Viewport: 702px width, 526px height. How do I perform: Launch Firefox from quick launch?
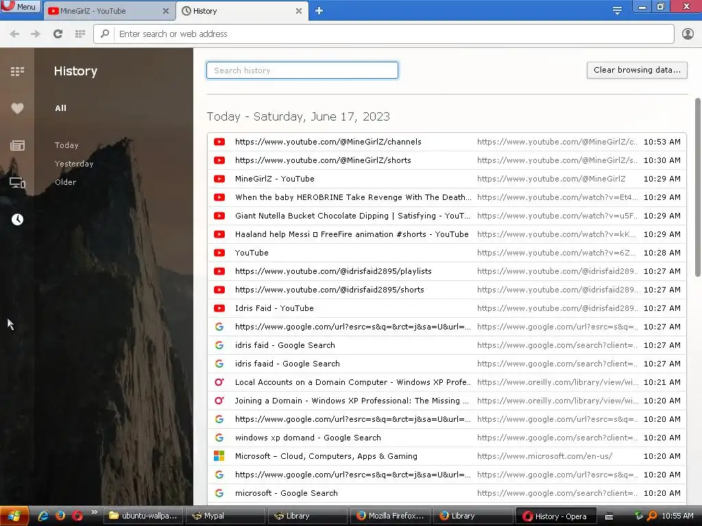[x=60, y=516]
